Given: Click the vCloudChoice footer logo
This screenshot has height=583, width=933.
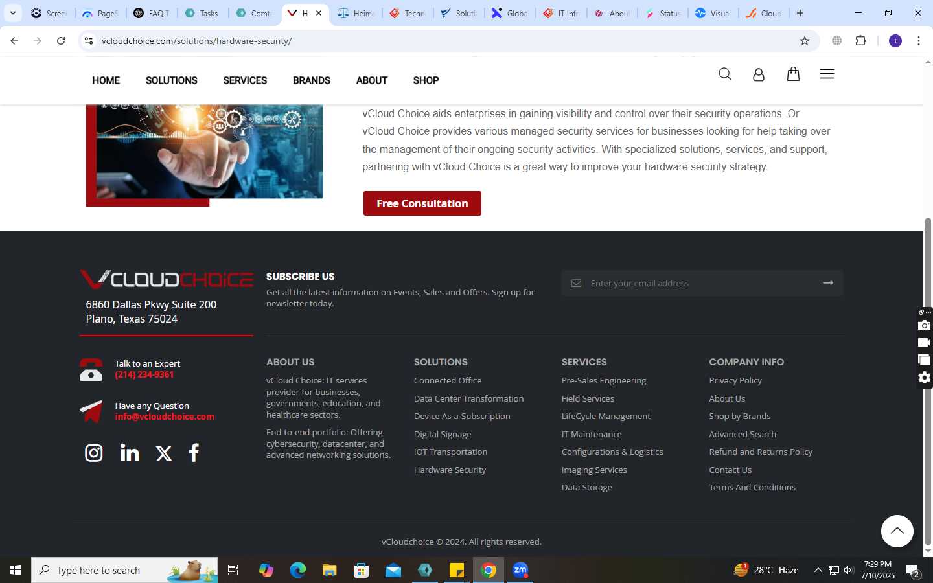Looking at the screenshot, I should (167, 279).
